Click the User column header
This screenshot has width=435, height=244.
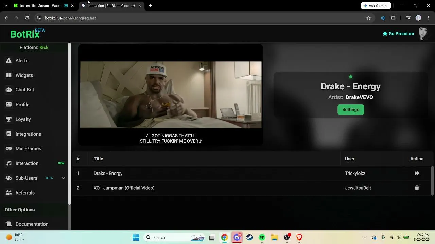350,159
